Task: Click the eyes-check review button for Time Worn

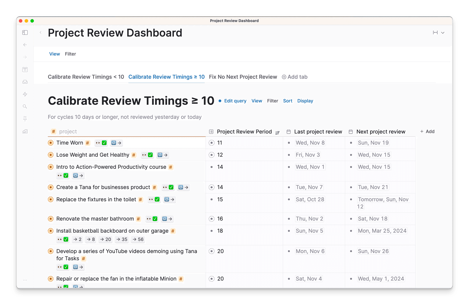Action: 101,143
